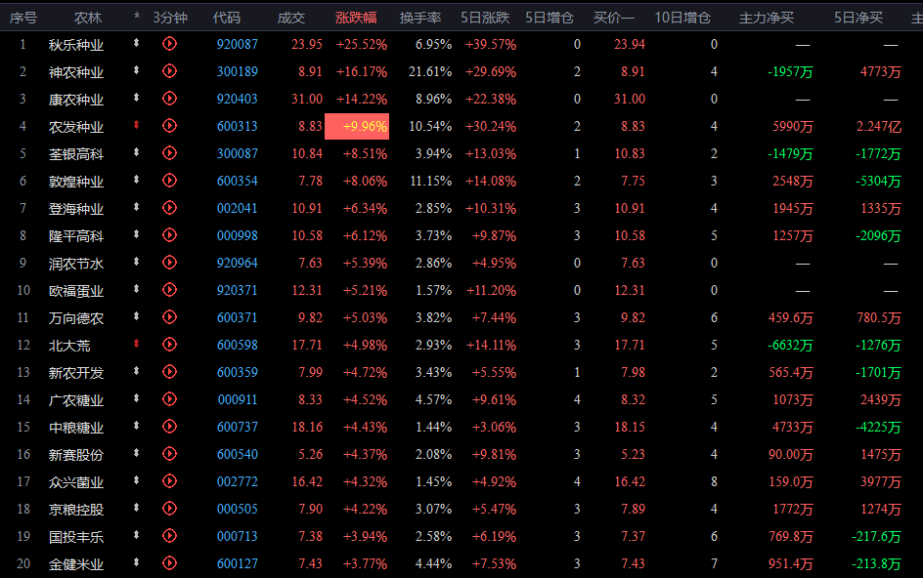Image resolution: width=923 pixels, height=578 pixels.
Task: Open stock code 300189 link
Action: pos(238,71)
